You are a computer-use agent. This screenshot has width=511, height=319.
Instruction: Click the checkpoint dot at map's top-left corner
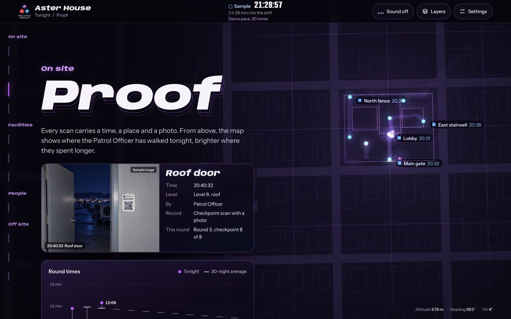pyautogui.click(x=350, y=97)
